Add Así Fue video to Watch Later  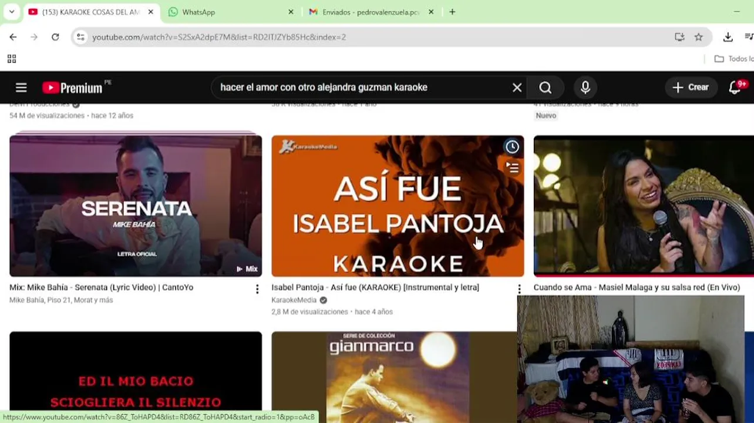coord(513,147)
